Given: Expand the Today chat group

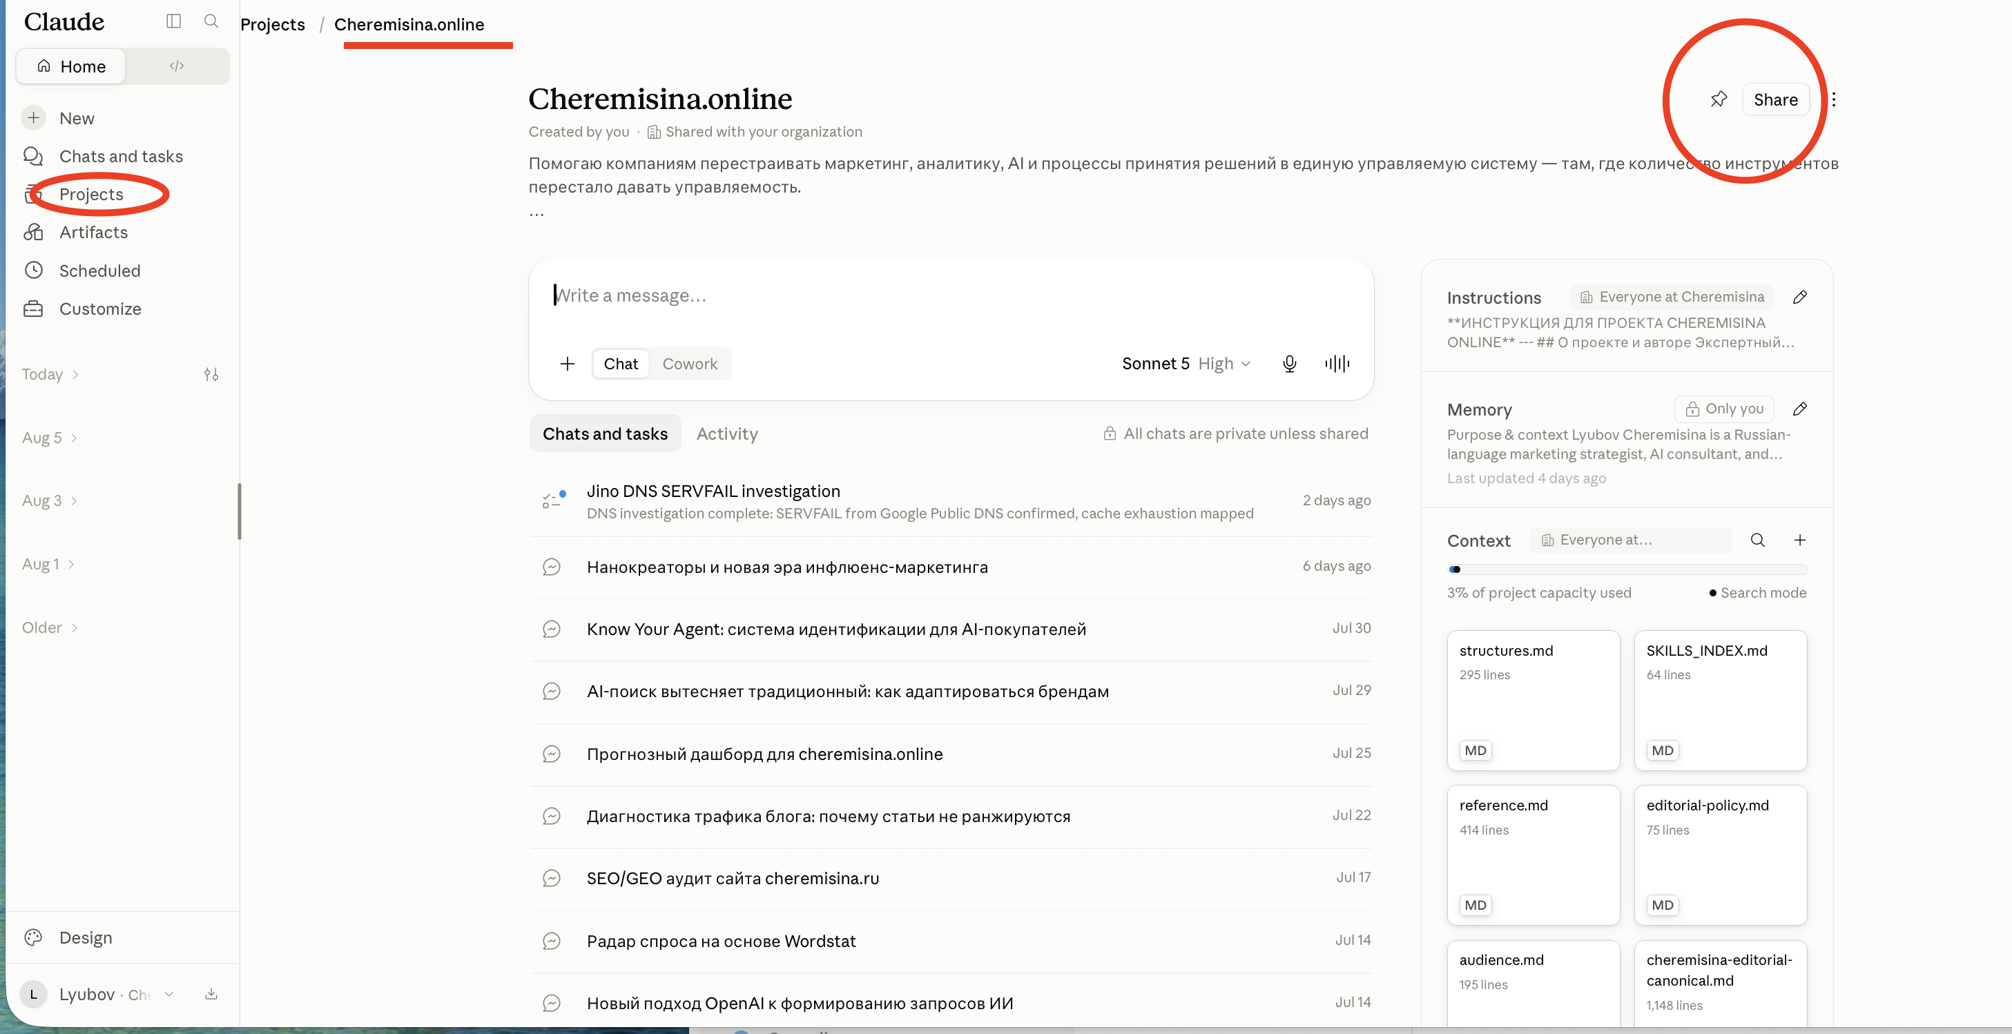Looking at the screenshot, I should point(50,375).
